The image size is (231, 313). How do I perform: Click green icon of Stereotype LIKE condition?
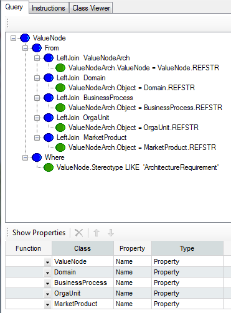(x=49, y=167)
